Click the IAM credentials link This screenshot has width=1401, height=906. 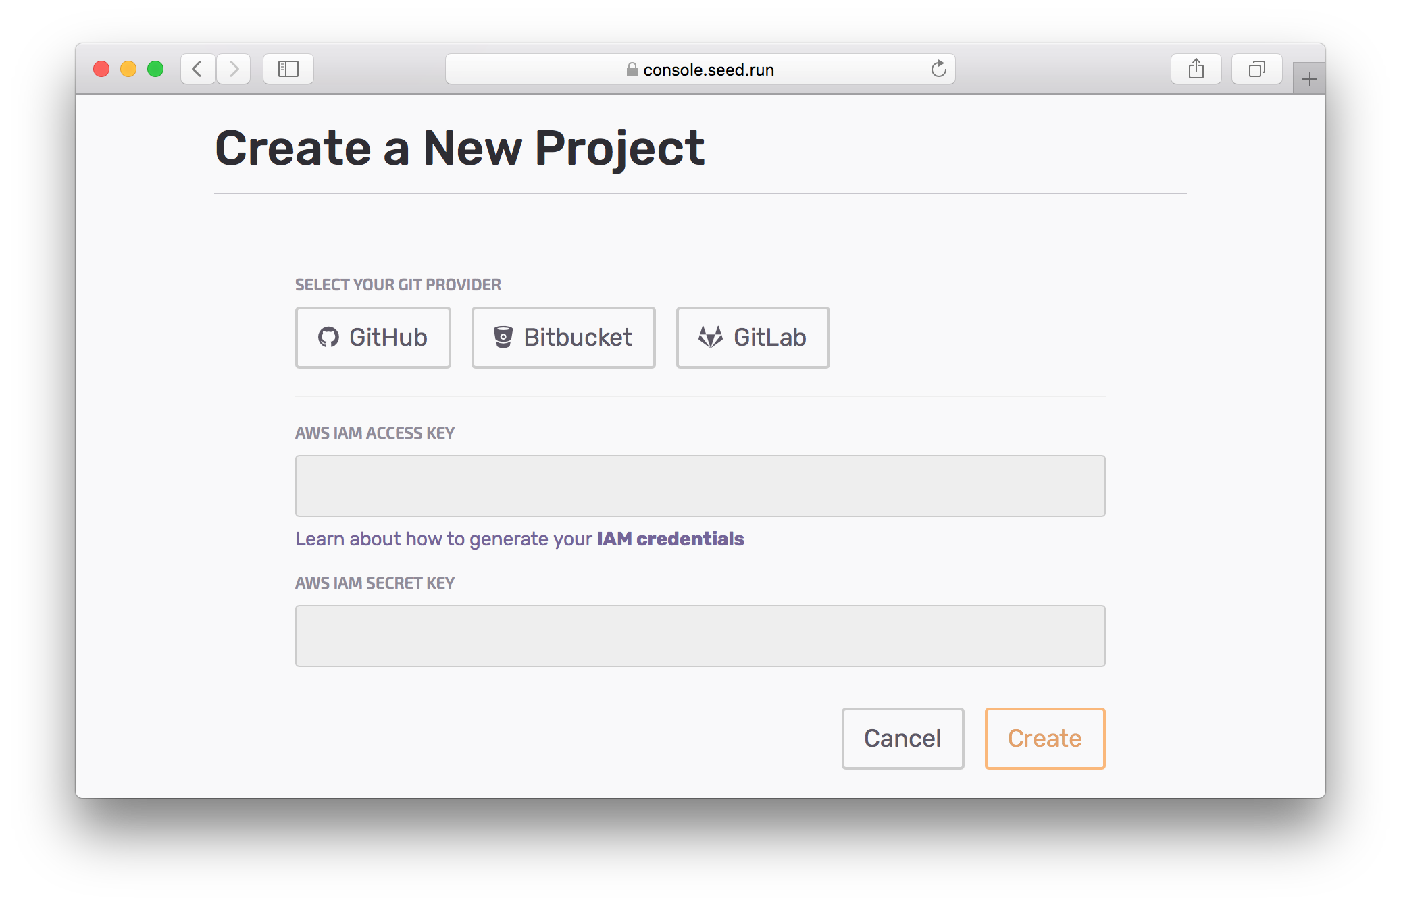tap(670, 539)
